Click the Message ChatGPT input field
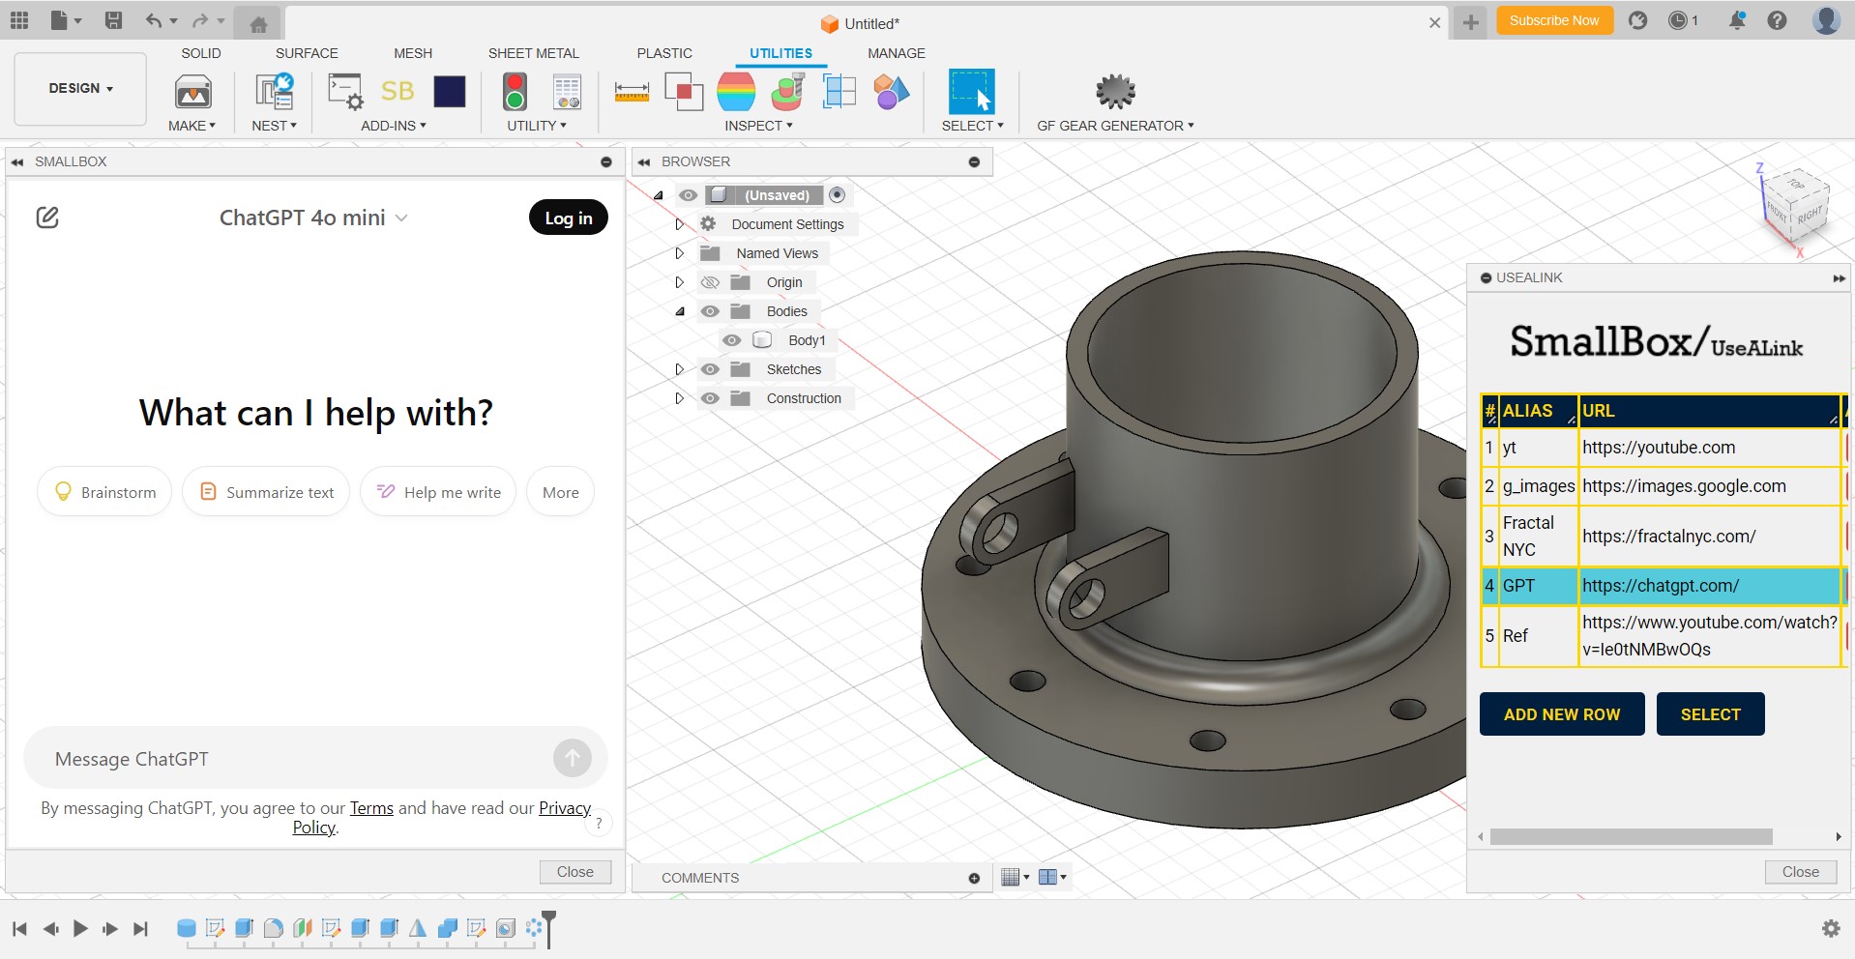1855x959 pixels. [290, 759]
